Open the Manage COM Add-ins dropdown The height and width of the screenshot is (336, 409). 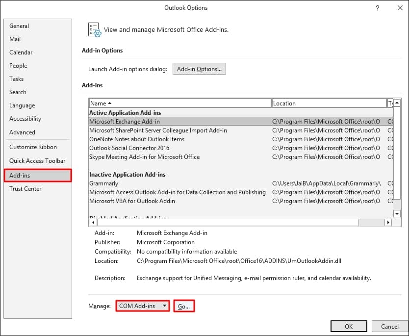coord(143,306)
